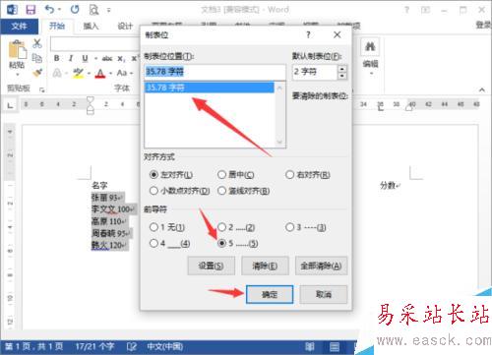Viewport: 492px width, 355px height.
Task: Select leader option 4 underline
Action: (x=154, y=243)
